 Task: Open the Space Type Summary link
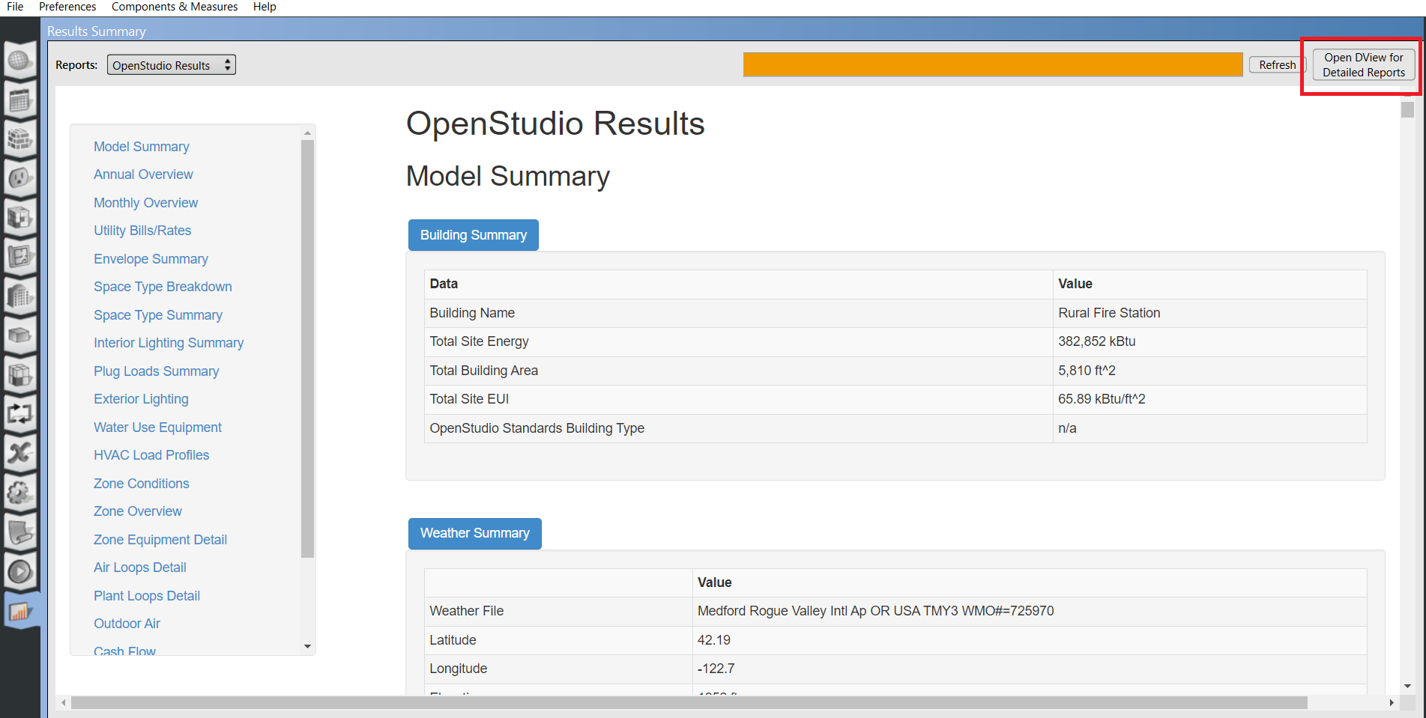tap(158, 315)
